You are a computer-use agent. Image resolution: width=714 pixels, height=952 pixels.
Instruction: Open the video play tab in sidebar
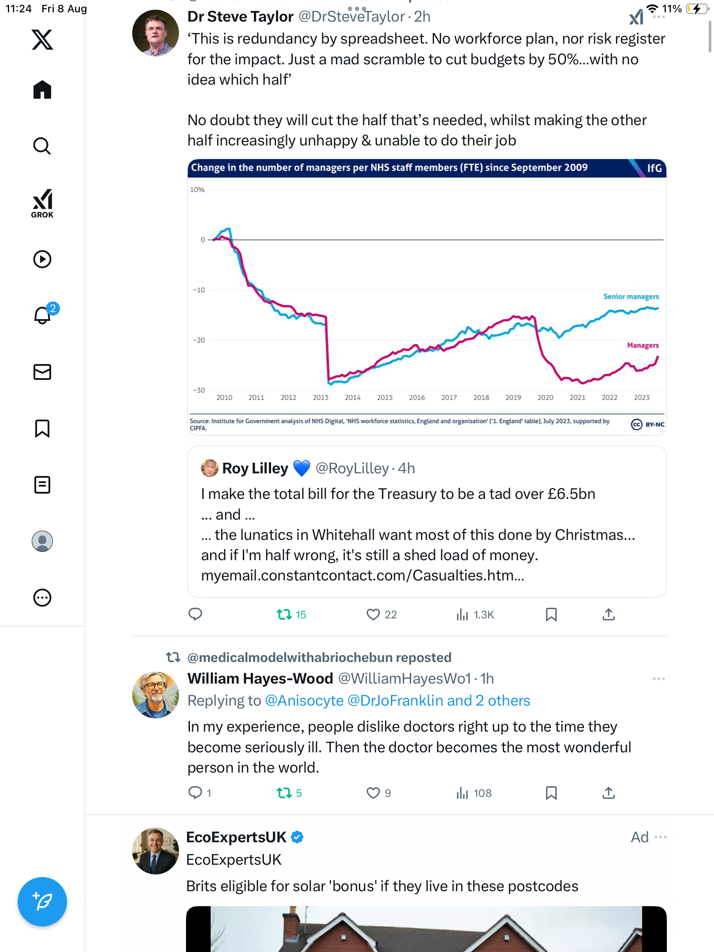coord(42,259)
